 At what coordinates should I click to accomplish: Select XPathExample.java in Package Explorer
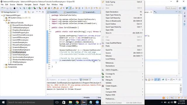[19, 62]
